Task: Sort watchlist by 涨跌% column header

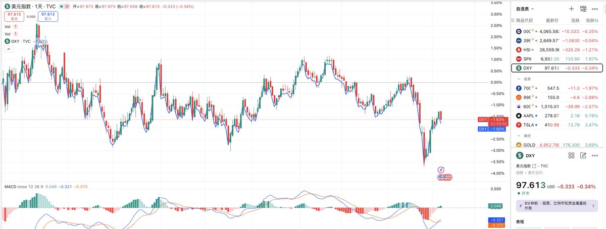Action: (591, 21)
